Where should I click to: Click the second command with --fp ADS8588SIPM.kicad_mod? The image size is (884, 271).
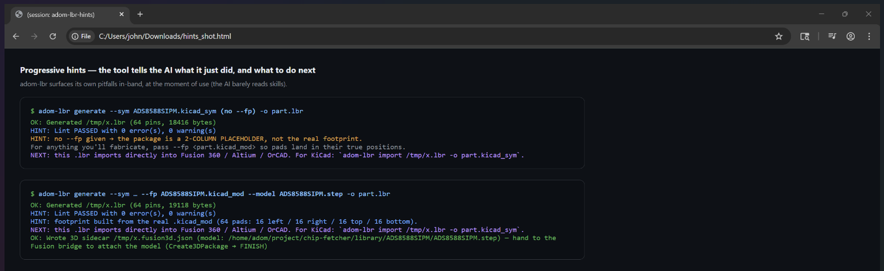coord(210,194)
